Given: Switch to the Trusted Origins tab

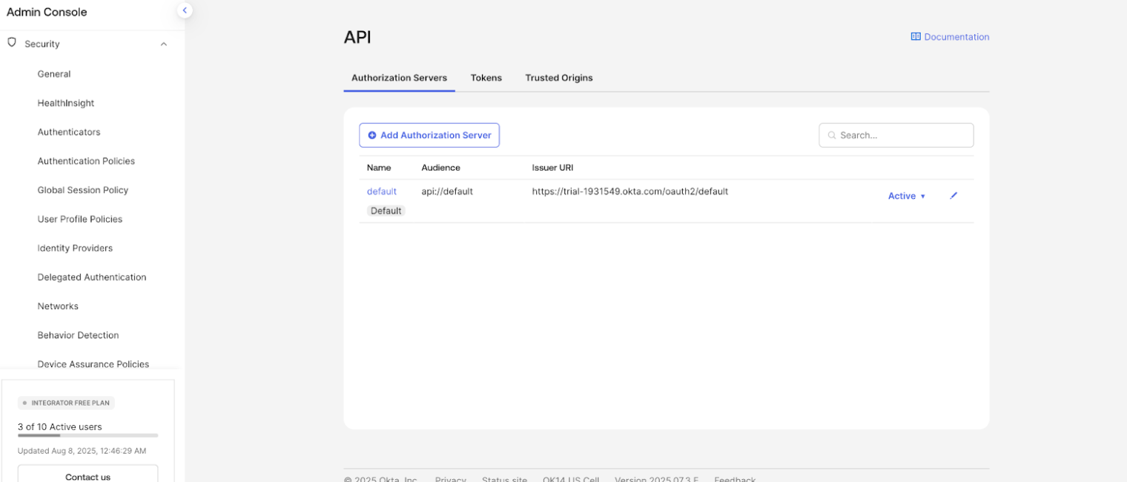Looking at the screenshot, I should tap(558, 78).
